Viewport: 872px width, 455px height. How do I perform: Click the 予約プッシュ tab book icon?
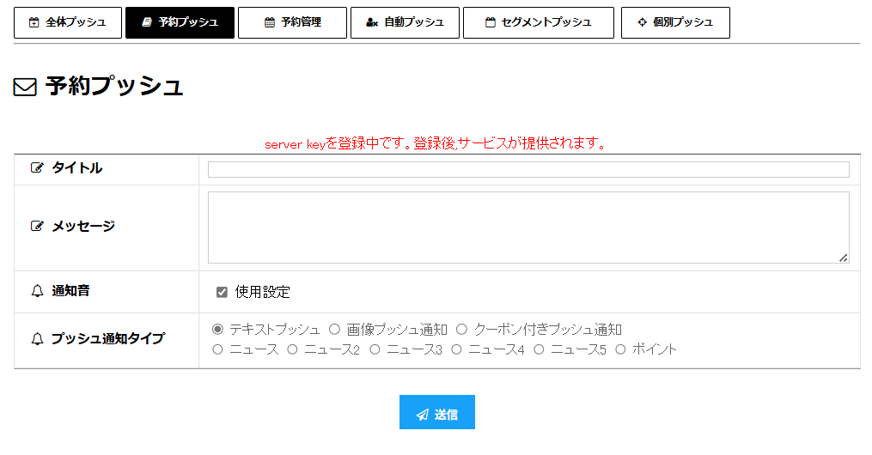click(x=147, y=22)
